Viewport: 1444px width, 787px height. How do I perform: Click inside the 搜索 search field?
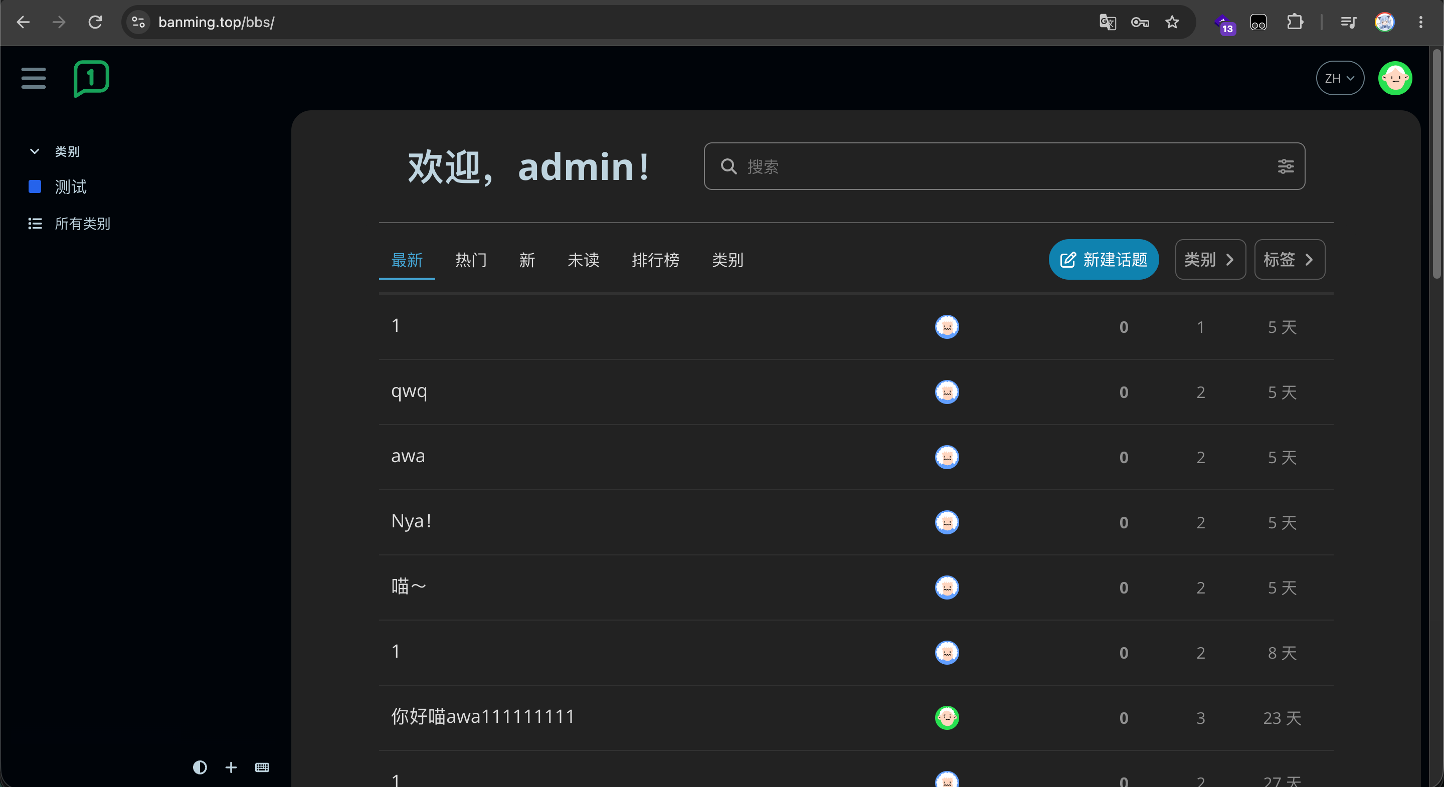click(1004, 166)
